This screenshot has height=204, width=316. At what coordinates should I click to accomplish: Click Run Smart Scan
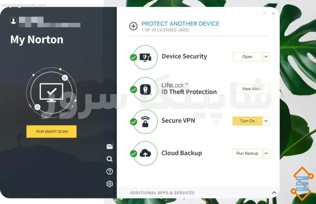click(x=51, y=131)
